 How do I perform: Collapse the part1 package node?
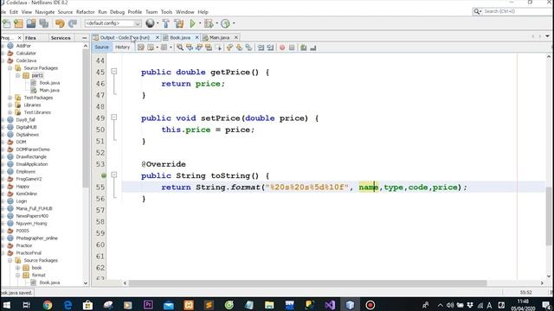17,75
